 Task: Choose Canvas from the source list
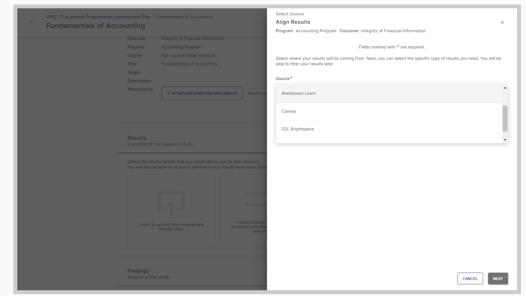click(x=389, y=111)
